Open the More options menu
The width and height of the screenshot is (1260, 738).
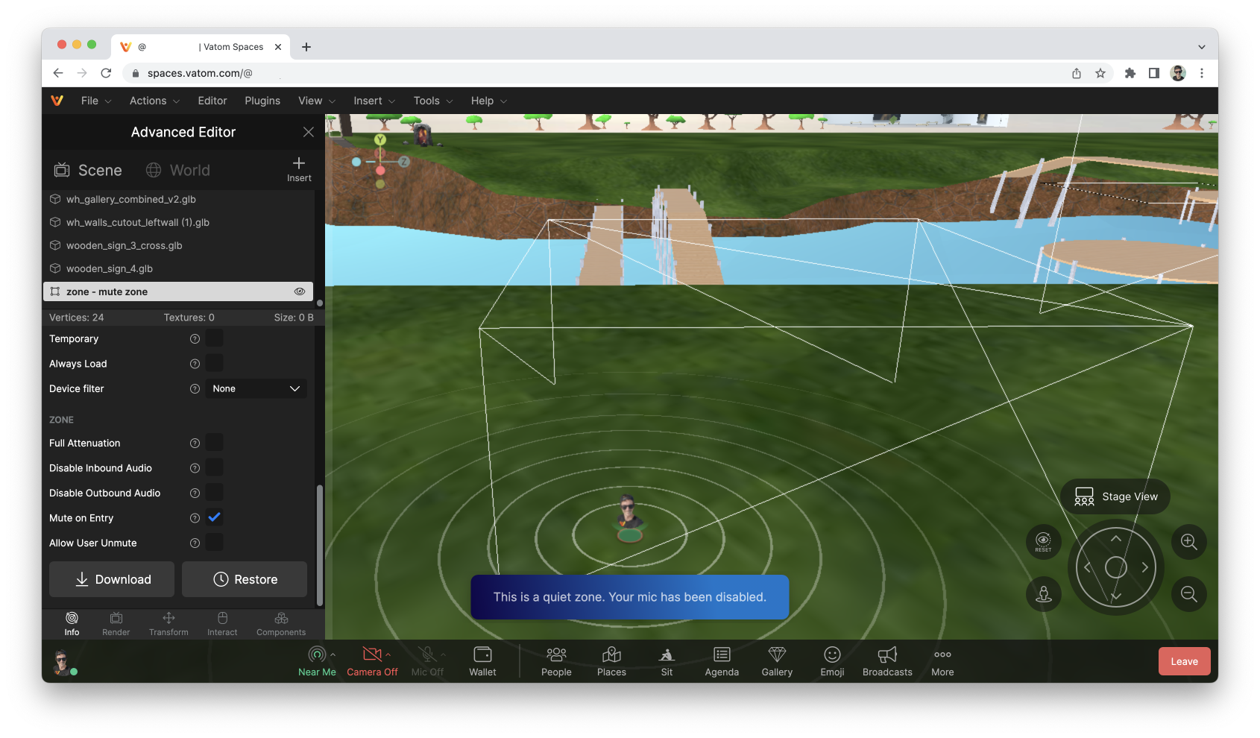[942, 661]
